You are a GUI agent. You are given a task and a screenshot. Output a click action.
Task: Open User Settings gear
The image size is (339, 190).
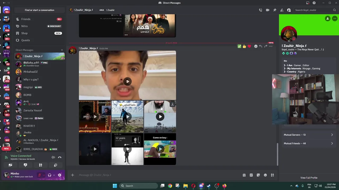(60, 175)
